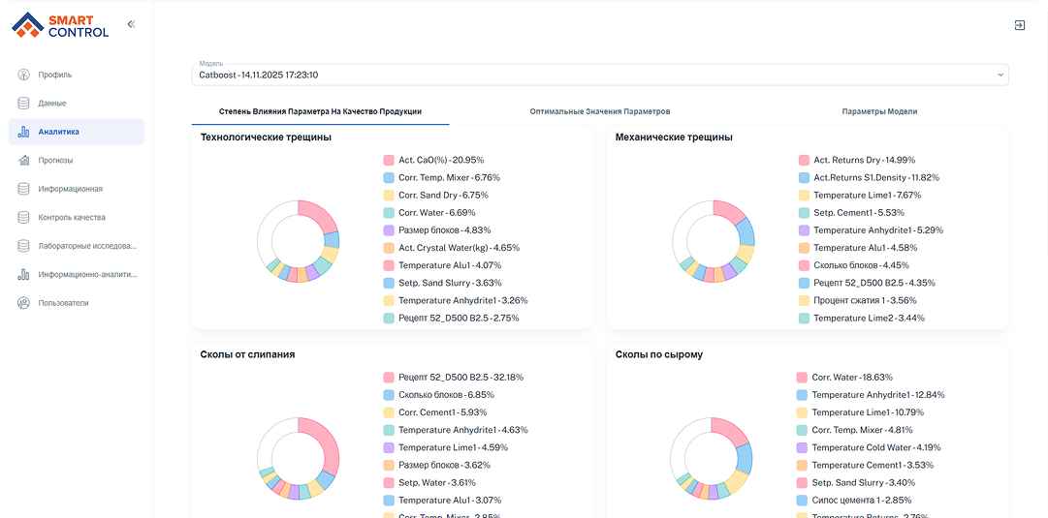Image resolution: width=1048 pixels, height=518 pixels.
Task: Toggle Corr. Water 18.63% legend entry
Action: (x=851, y=378)
